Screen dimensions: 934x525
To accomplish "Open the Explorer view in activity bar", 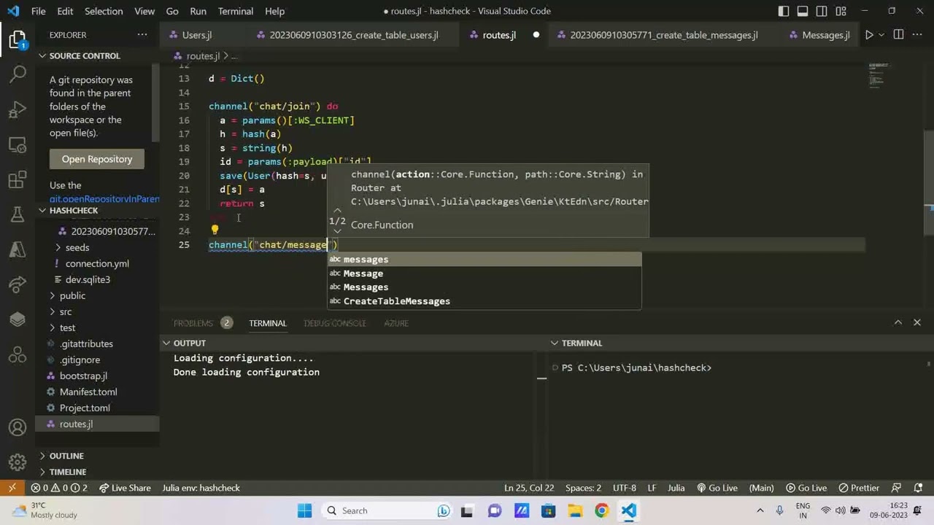I will point(18,39).
